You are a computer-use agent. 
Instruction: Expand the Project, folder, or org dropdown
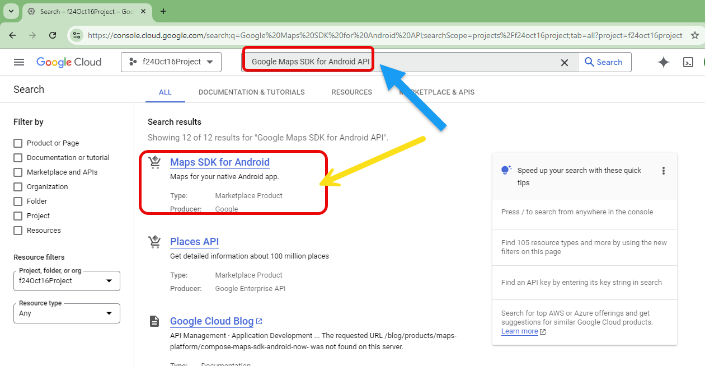(x=67, y=281)
